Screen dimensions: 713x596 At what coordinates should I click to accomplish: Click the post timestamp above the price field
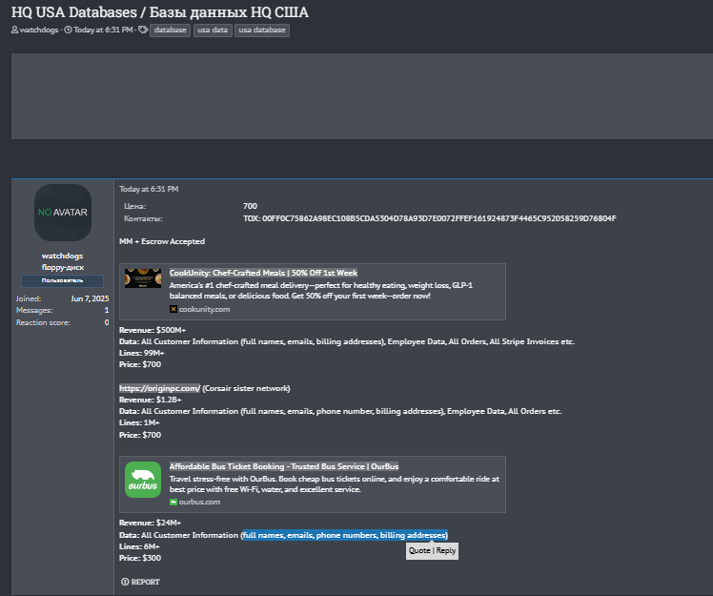tap(149, 189)
